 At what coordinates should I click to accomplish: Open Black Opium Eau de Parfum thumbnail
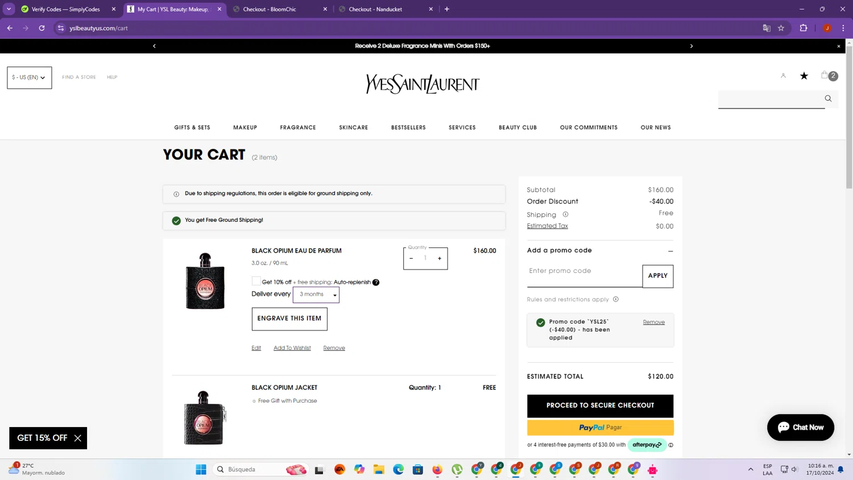pos(205,282)
